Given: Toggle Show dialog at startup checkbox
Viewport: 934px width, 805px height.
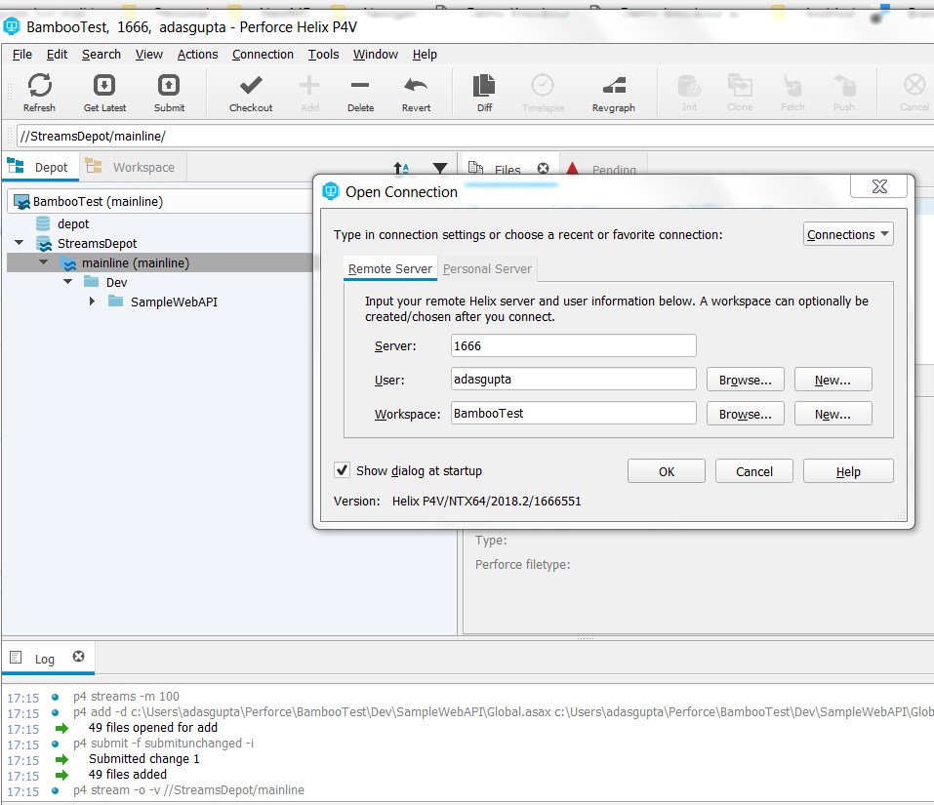Looking at the screenshot, I should pyautogui.click(x=342, y=470).
